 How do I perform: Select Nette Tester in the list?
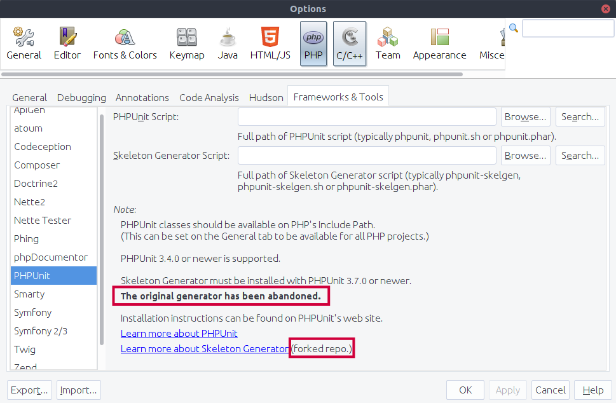53,221
